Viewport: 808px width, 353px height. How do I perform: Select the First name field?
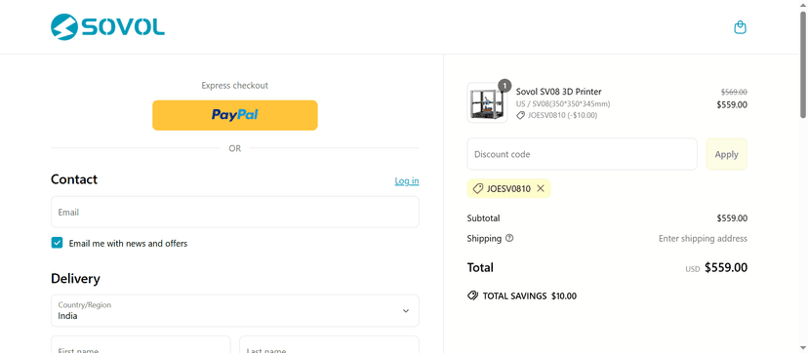(141, 345)
